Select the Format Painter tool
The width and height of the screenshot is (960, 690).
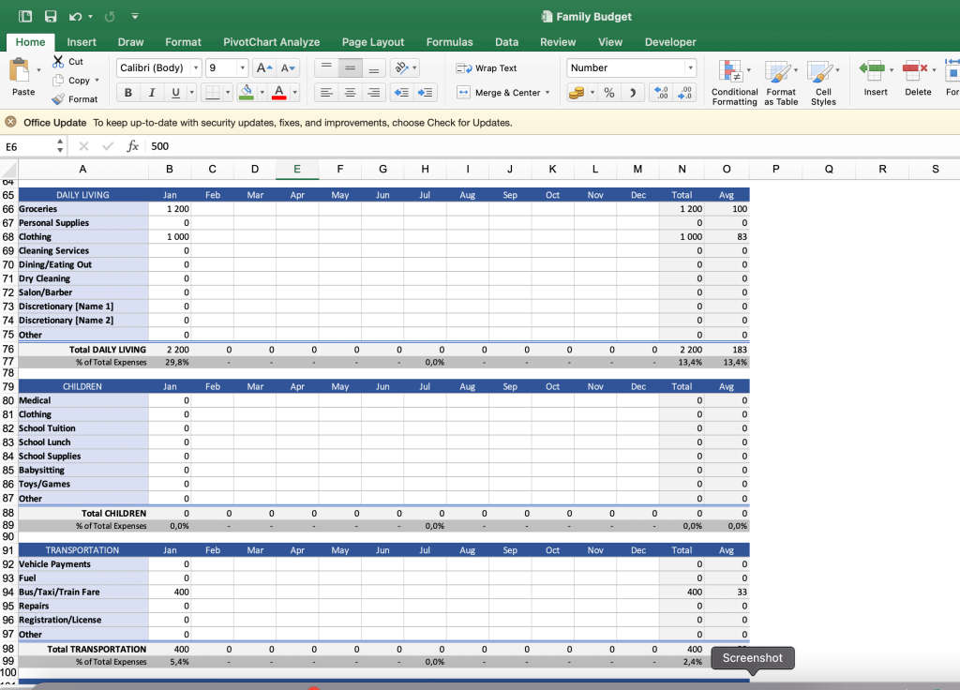pos(75,98)
